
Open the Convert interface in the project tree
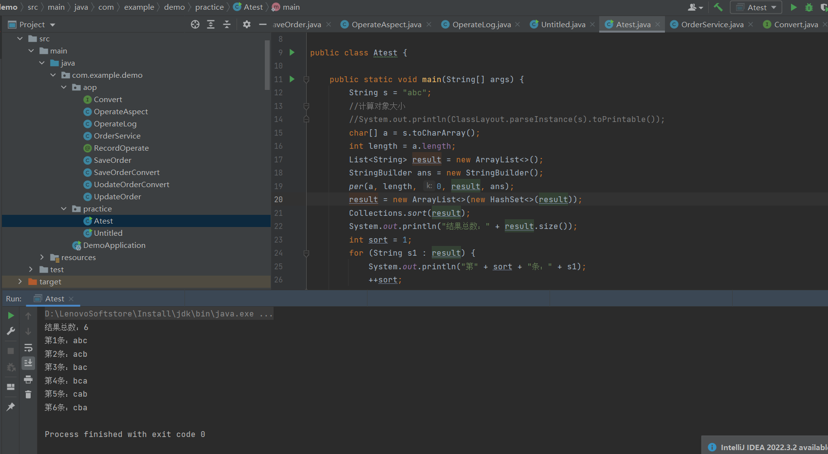click(x=108, y=99)
